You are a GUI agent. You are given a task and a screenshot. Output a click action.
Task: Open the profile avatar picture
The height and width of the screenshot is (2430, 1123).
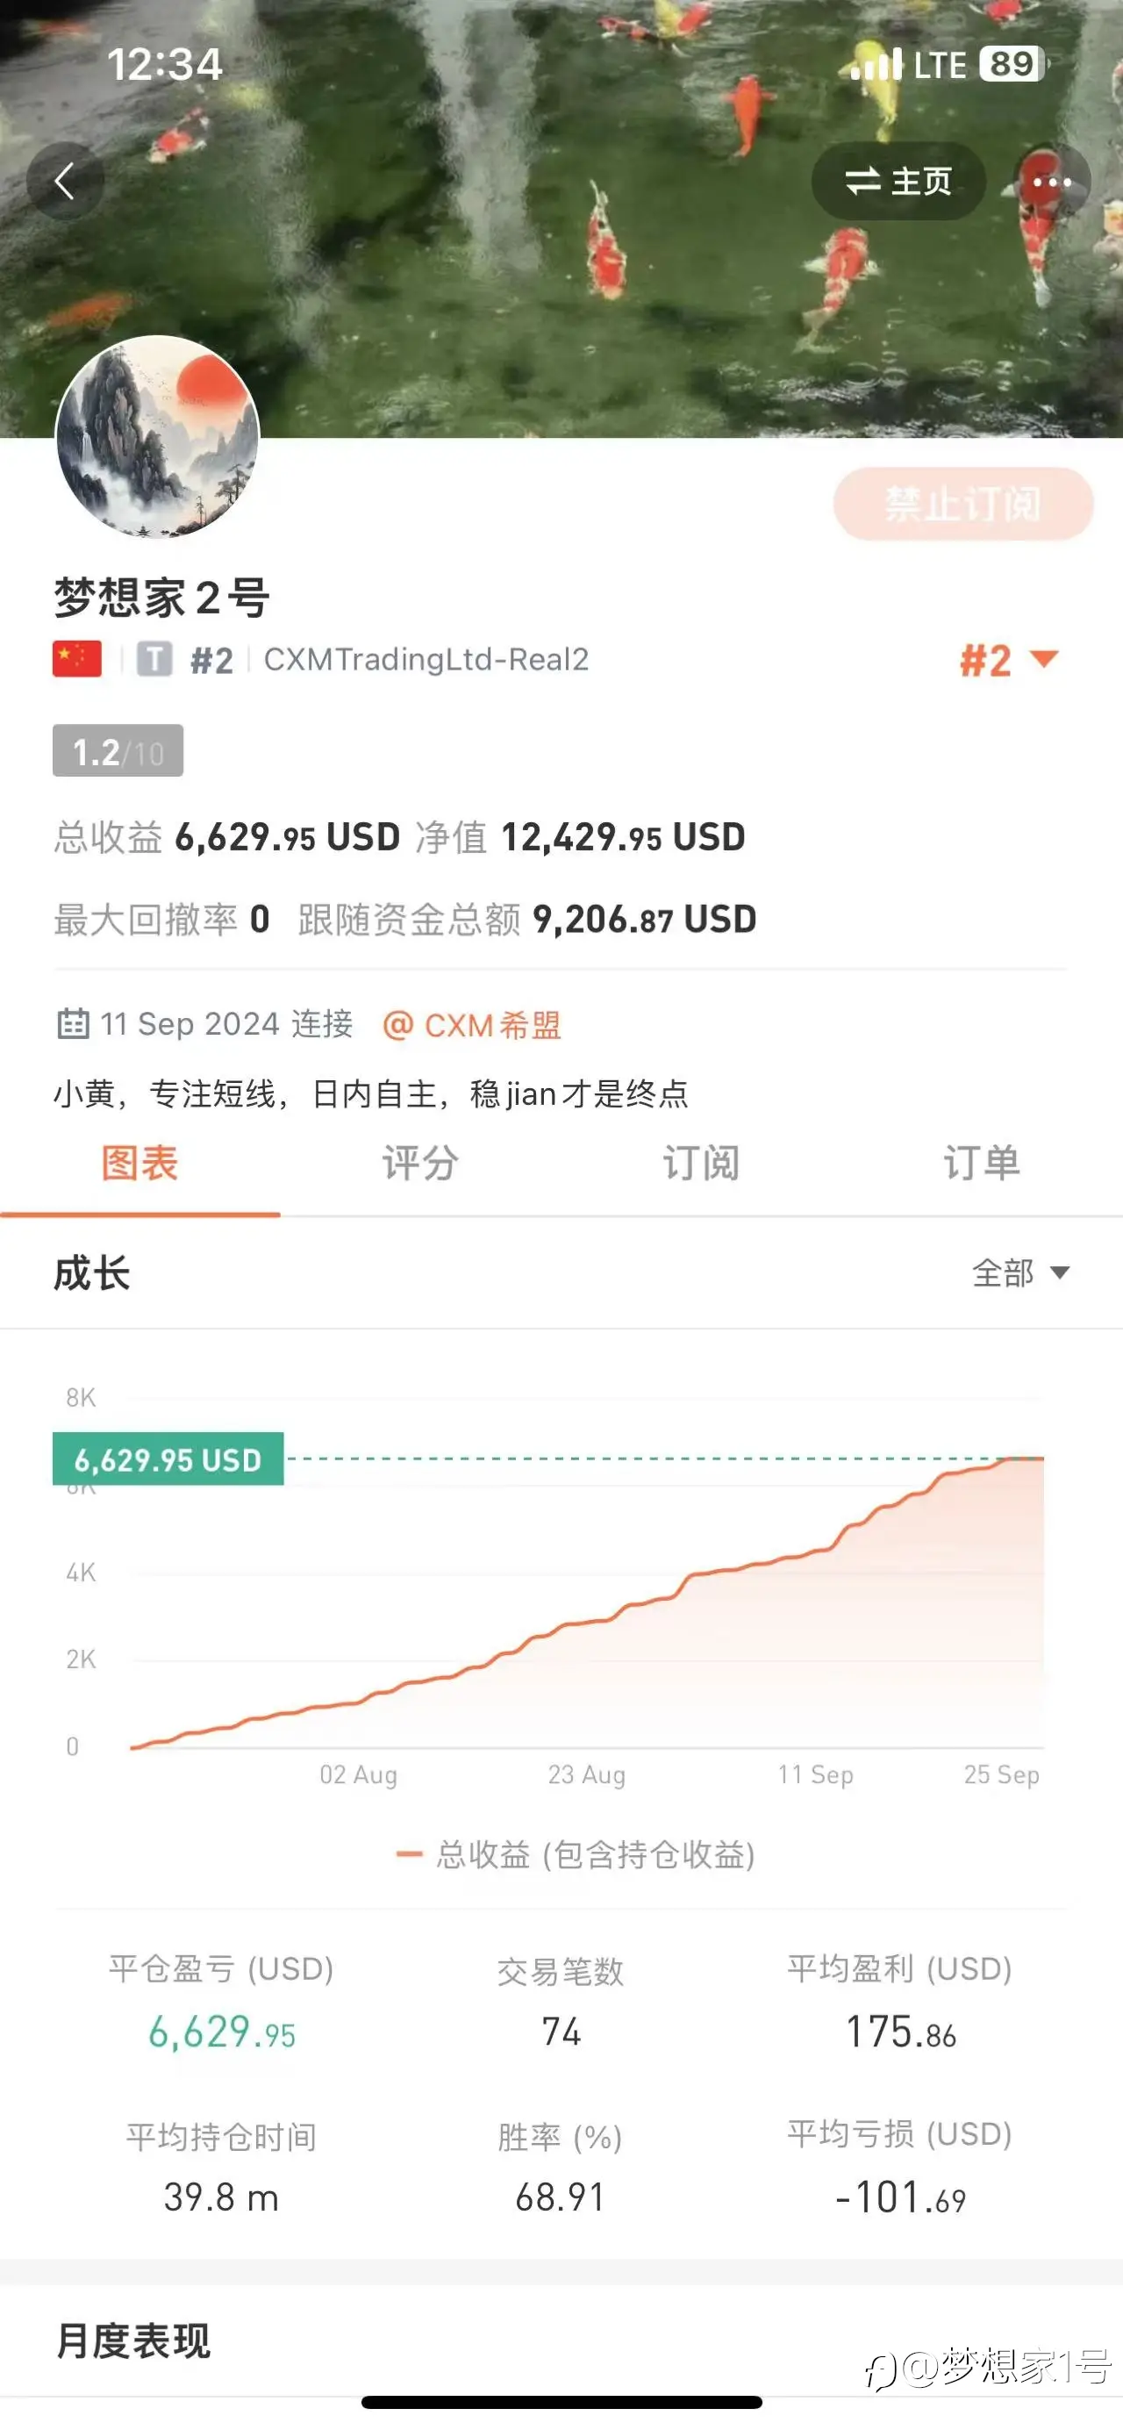[x=157, y=437]
